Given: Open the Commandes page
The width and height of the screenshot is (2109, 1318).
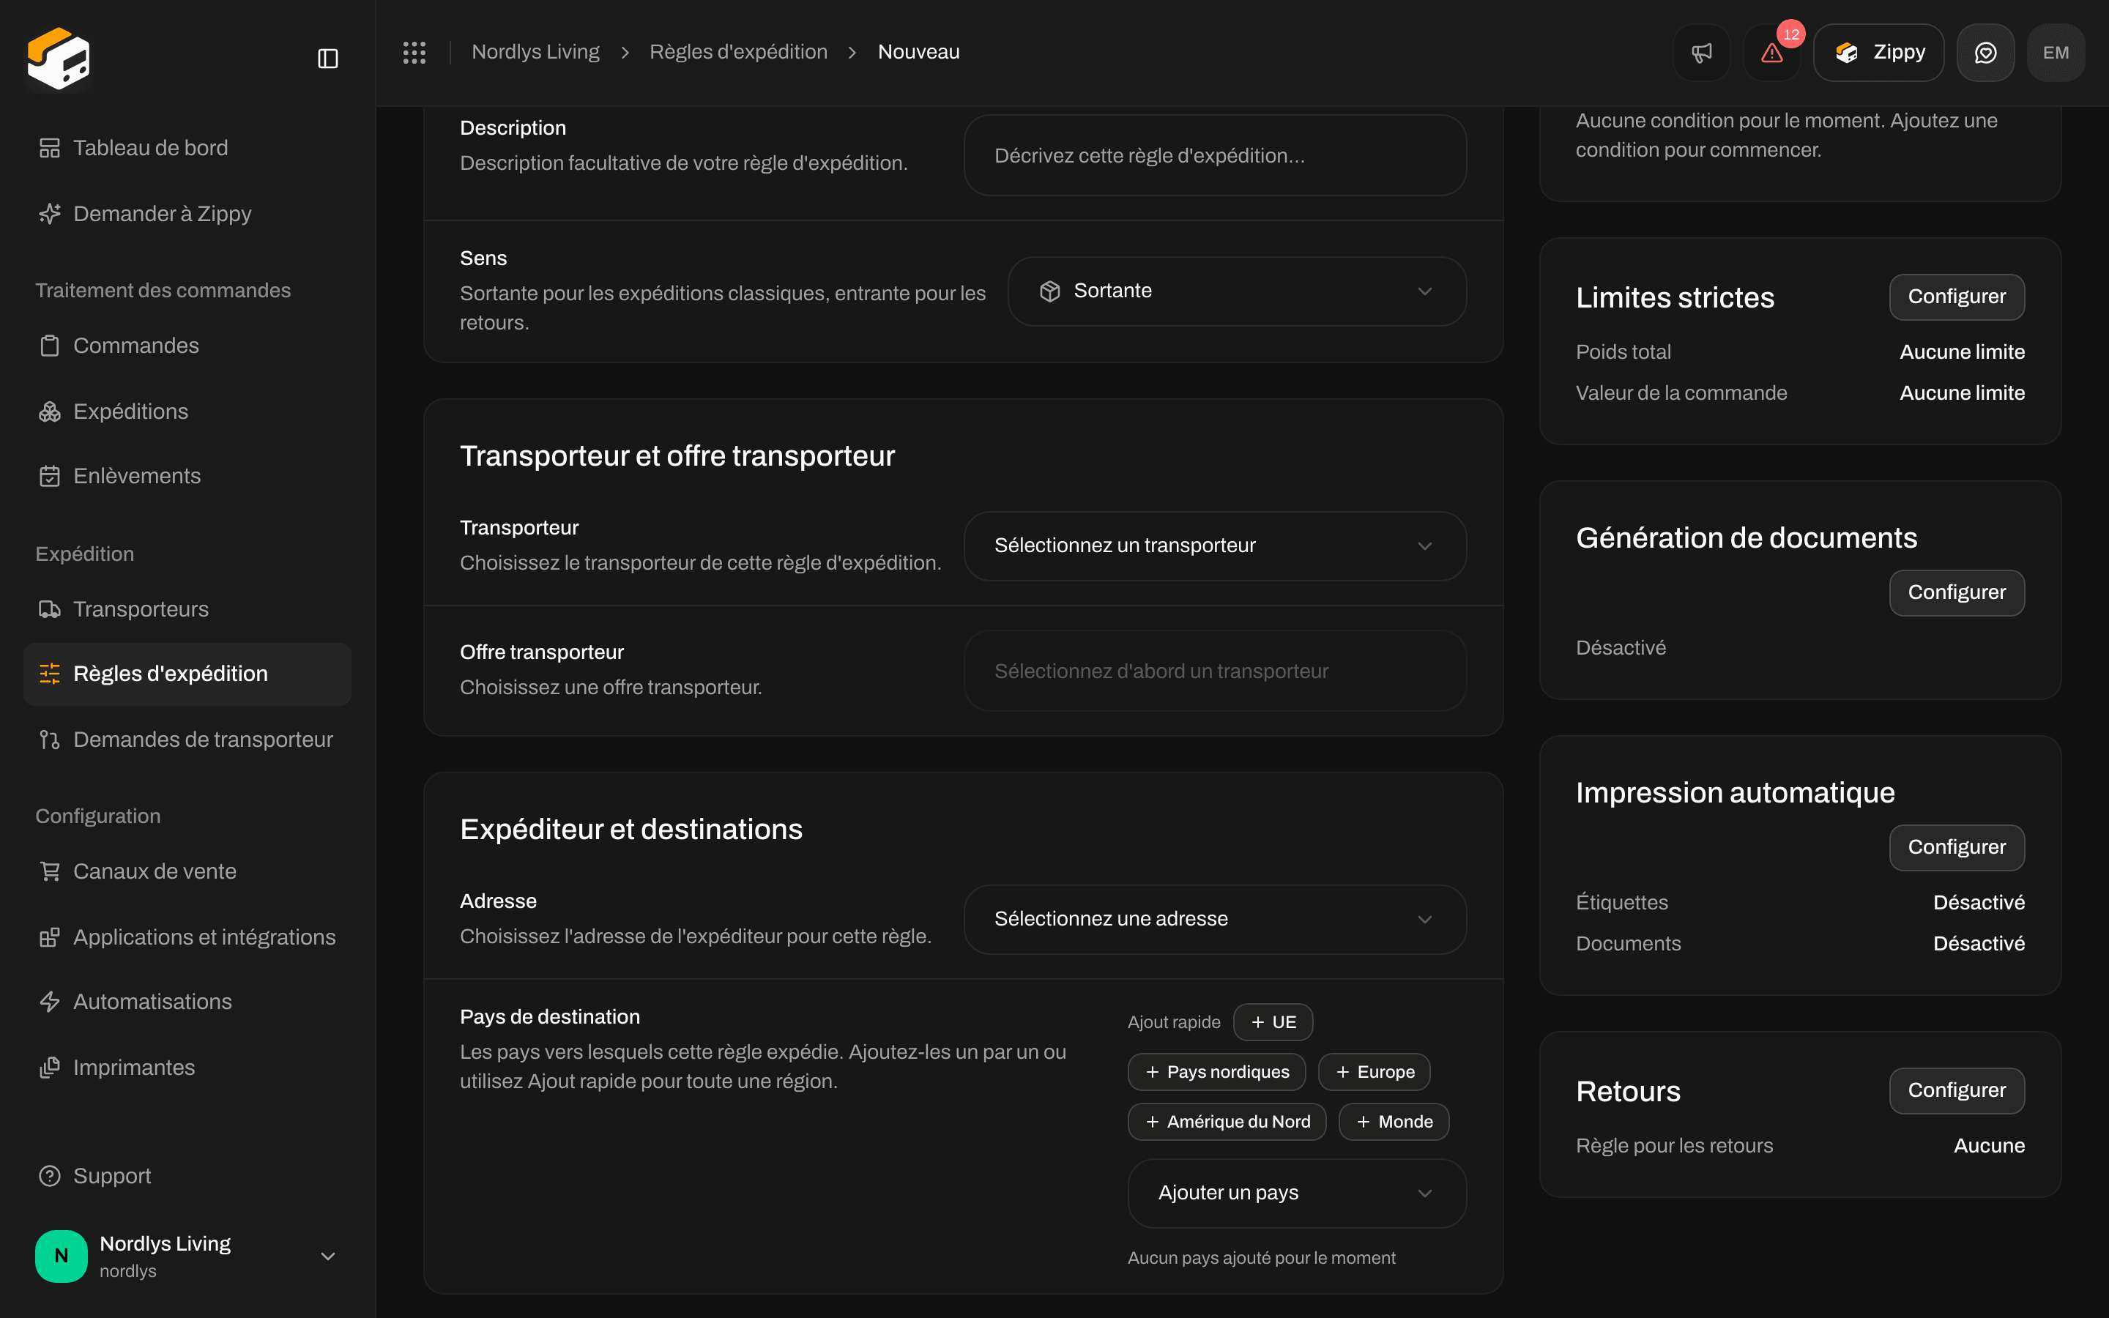Looking at the screenshot, I should click(187, 346).
